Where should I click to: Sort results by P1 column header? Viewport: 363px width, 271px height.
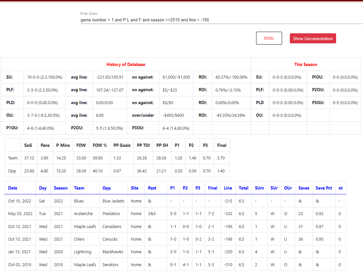point(173,188)
